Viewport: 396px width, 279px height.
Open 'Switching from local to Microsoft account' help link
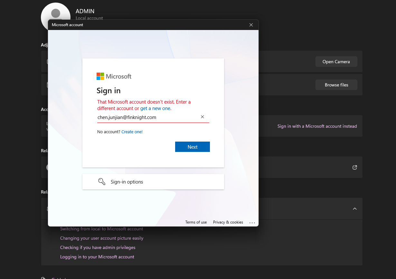[102, 229]
